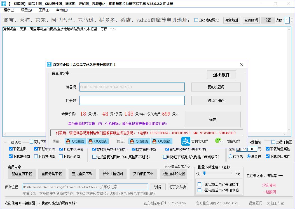Screen dimensions: 295x209
Task: Click the app logo in the main title bar
Action: tap(4, 4)
